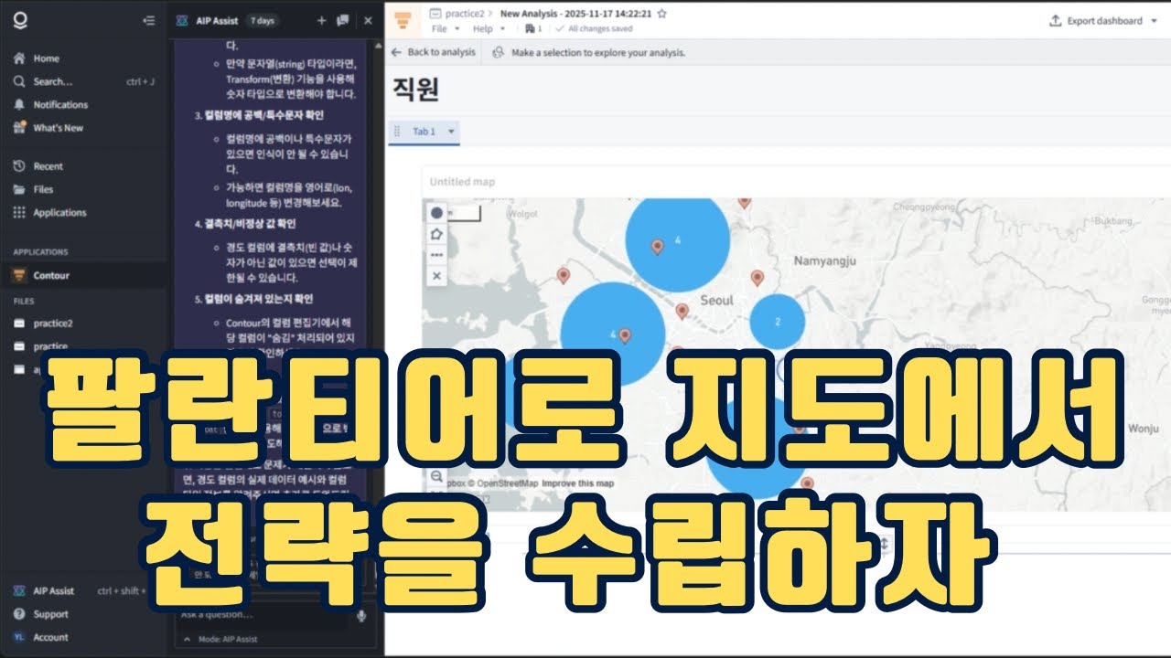The height and width of the screenshot is (658, 1171).
Task: Open the Tab 1 dropdown arrow
Action: (451, 132)
